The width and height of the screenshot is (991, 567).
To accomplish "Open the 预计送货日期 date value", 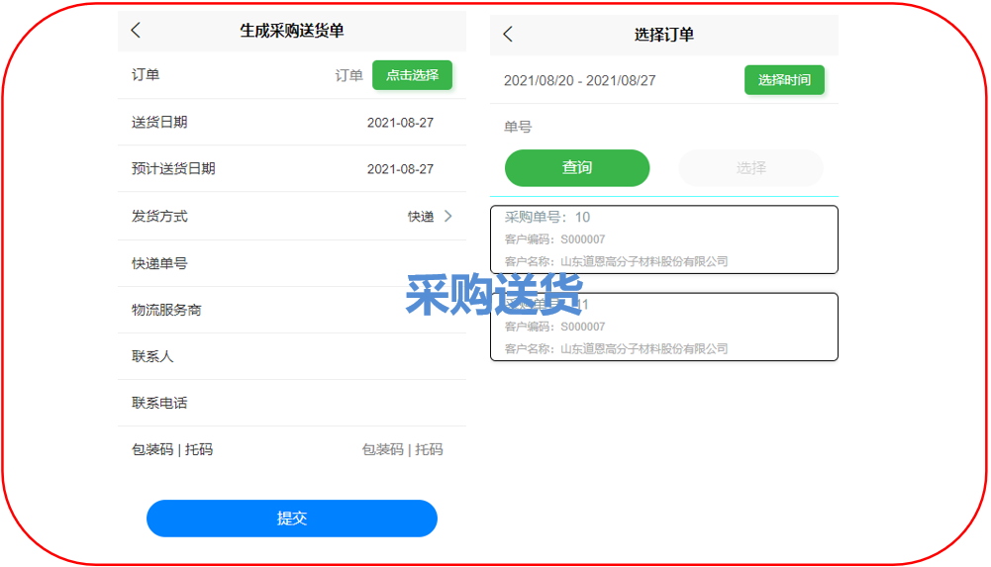I will point(400,169).
